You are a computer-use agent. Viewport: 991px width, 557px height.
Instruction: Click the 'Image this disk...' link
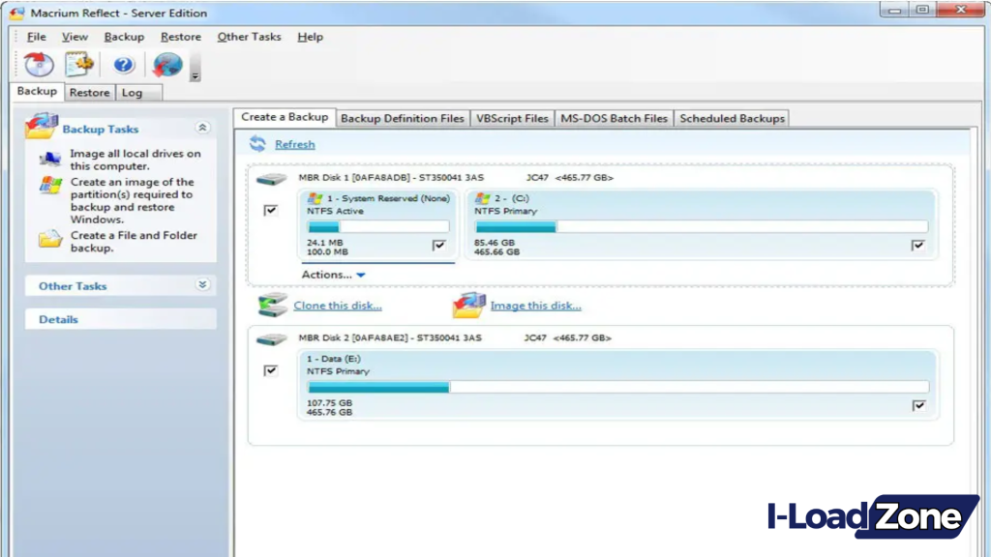[x=536, y=305]
